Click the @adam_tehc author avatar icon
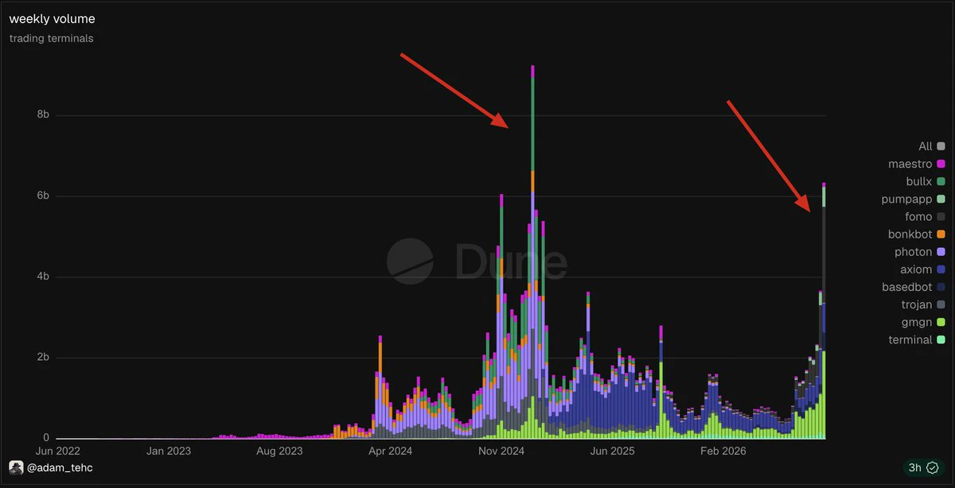955x488 pixels. point(16,467)
